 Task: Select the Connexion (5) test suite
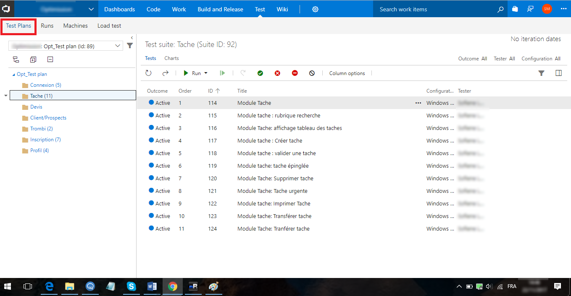coord(45,85)
